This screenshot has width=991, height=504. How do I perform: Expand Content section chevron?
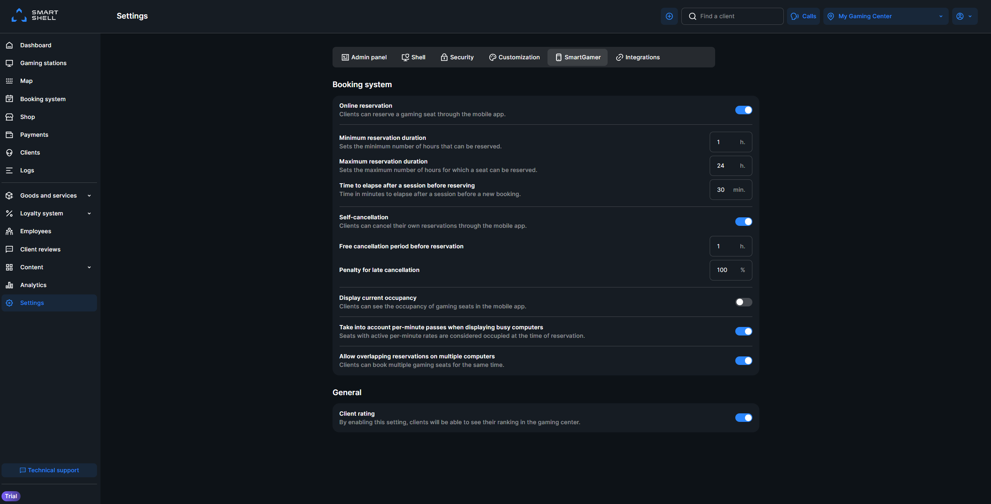pos(89,267)
